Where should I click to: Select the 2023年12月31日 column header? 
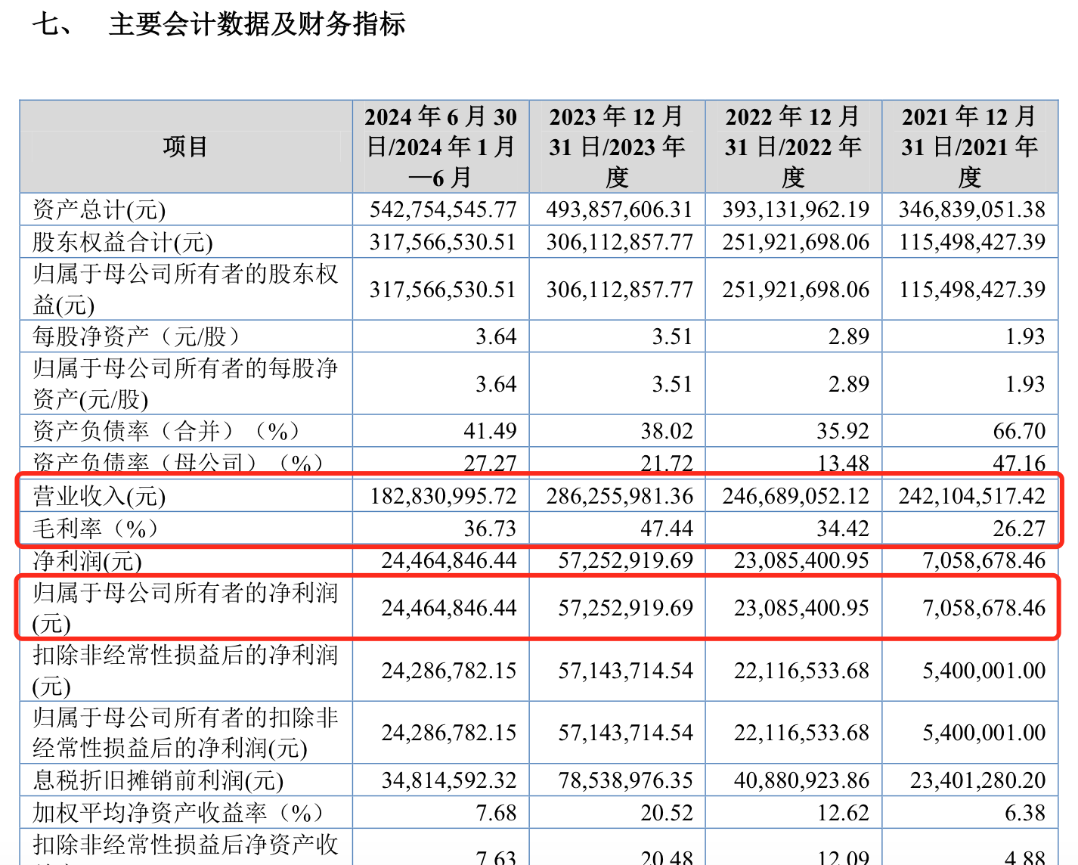617,147
